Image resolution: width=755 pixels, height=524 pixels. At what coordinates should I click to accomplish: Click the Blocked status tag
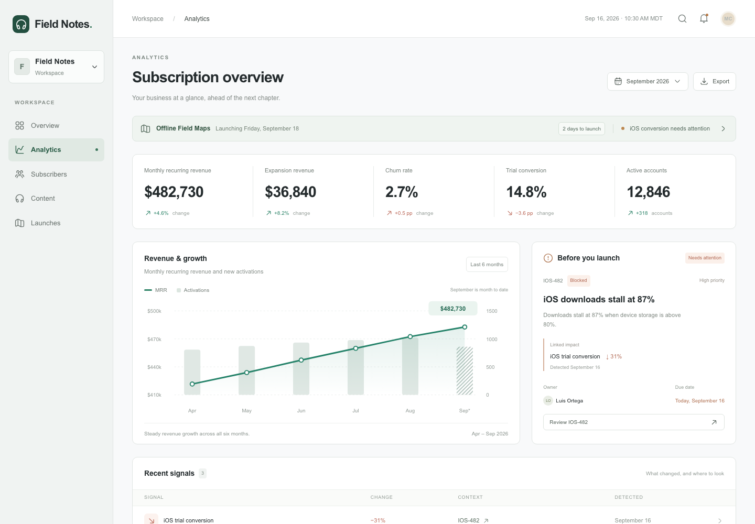(x=579, y=281)
